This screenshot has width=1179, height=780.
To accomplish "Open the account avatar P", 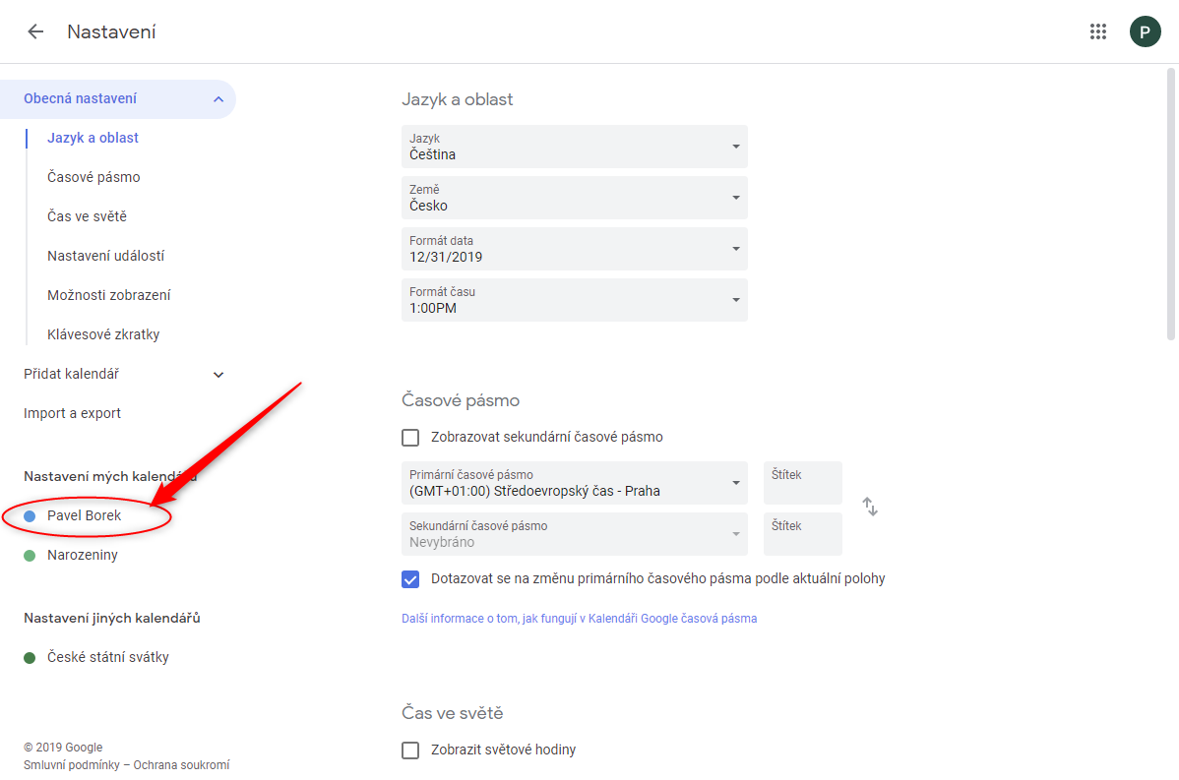I will [x=1145, y=31].
